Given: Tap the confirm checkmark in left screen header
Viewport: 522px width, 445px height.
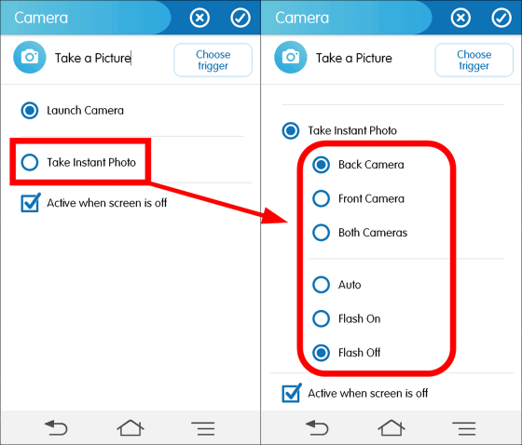Looking at the screenshot, I should (240, 18).
